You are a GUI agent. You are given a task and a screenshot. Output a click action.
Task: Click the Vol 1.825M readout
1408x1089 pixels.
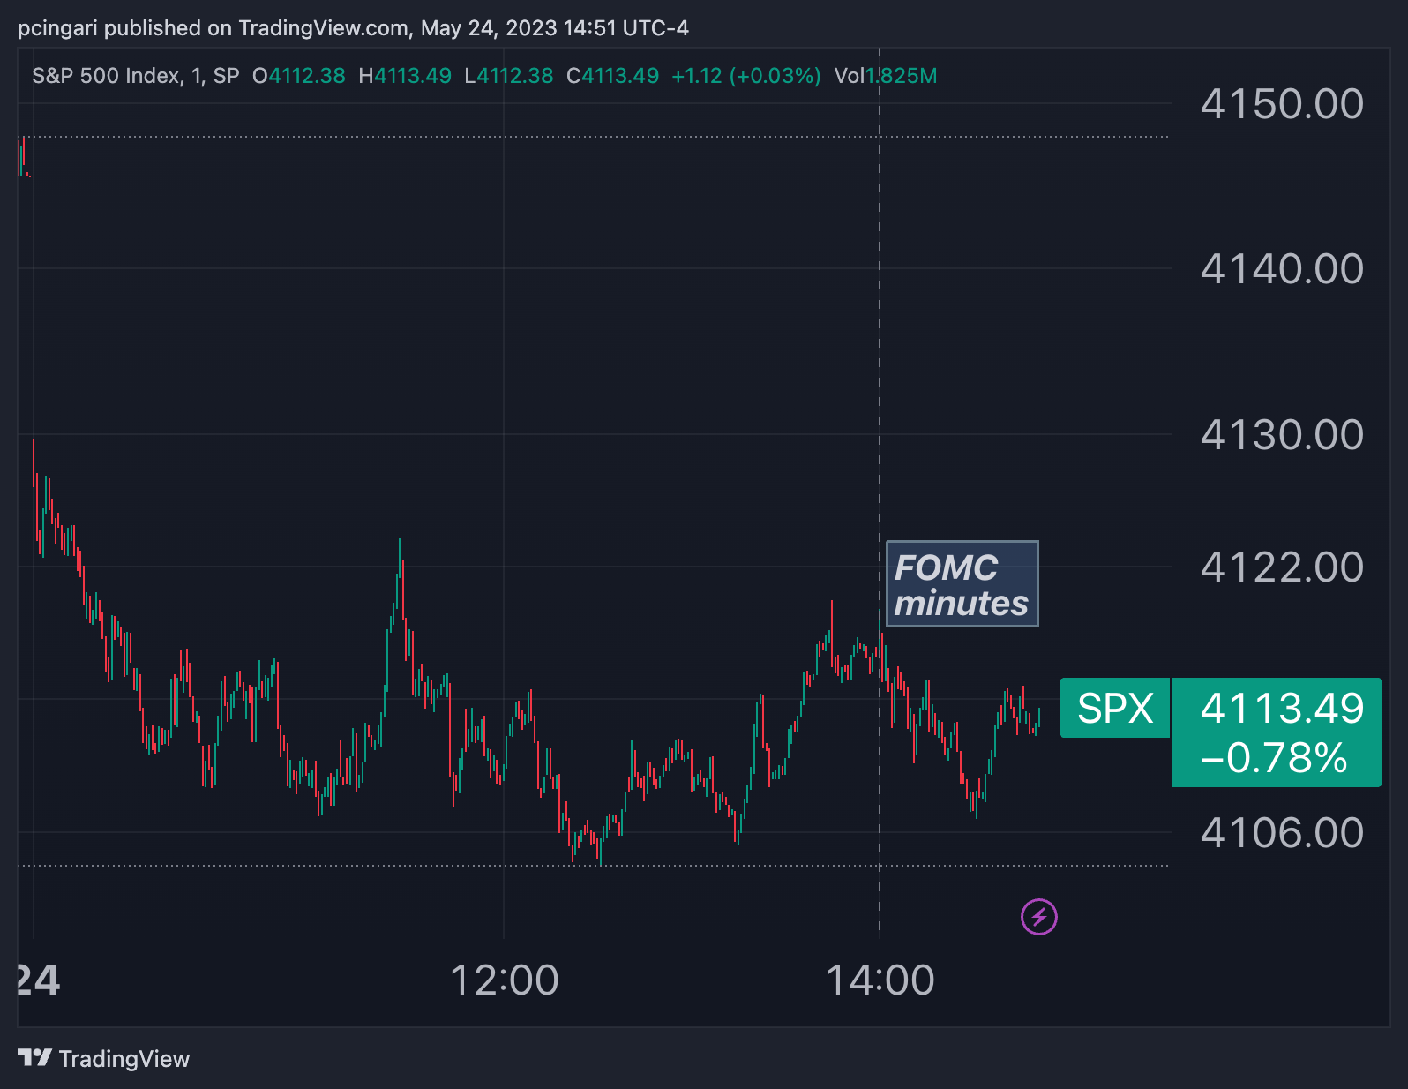886,76
